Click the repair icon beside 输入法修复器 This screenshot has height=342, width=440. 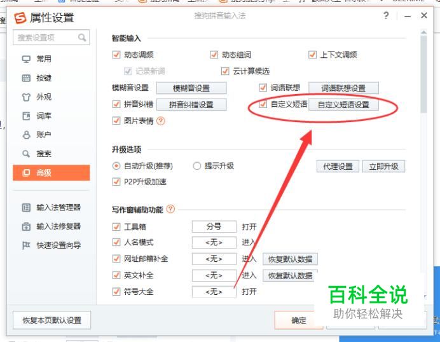26,226
